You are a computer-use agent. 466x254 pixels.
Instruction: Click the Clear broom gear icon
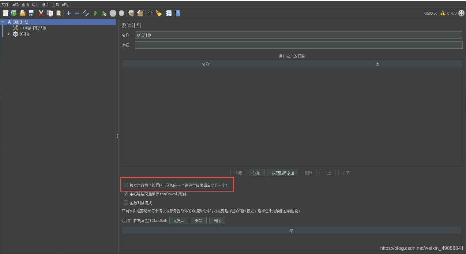(x=132, y=13)
